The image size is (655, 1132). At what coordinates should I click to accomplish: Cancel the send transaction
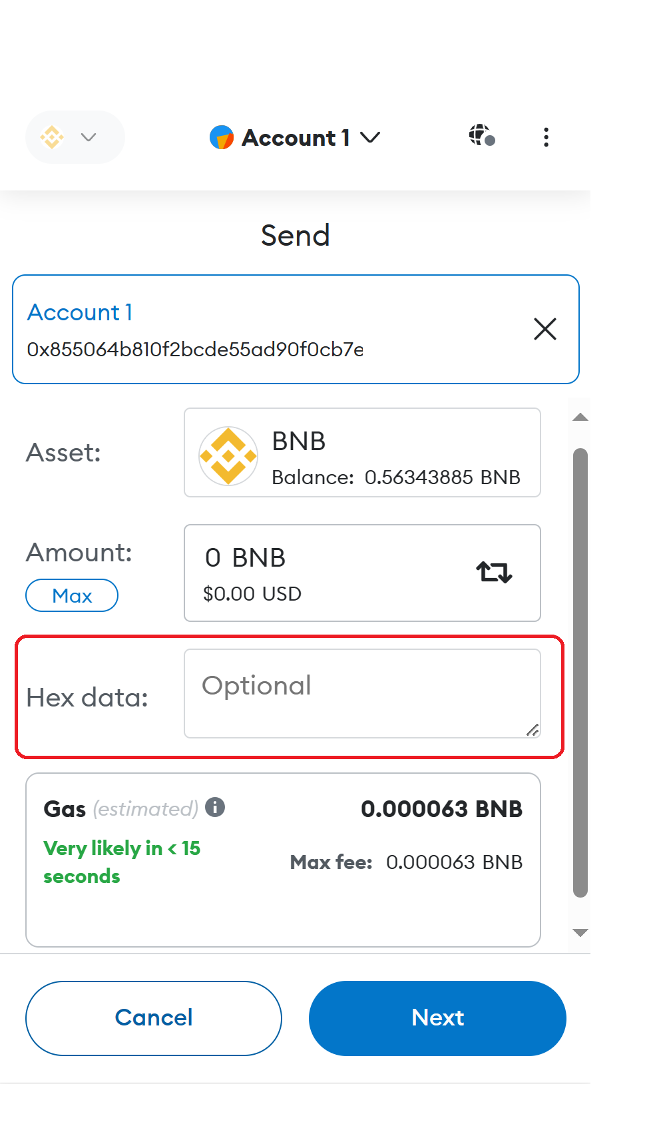[153, 1017]
